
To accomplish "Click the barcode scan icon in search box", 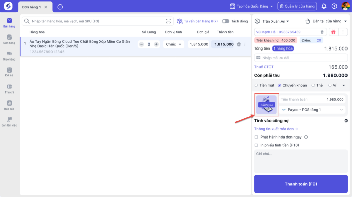I will pyautogui.click(x=168, y=21).
